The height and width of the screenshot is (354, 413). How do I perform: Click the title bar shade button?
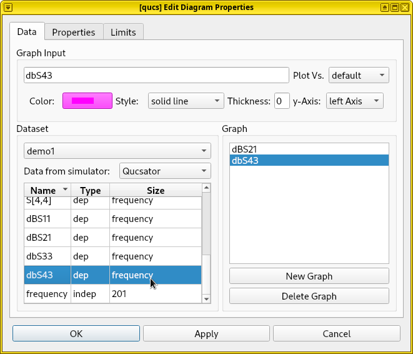click(x=385, y=8)
